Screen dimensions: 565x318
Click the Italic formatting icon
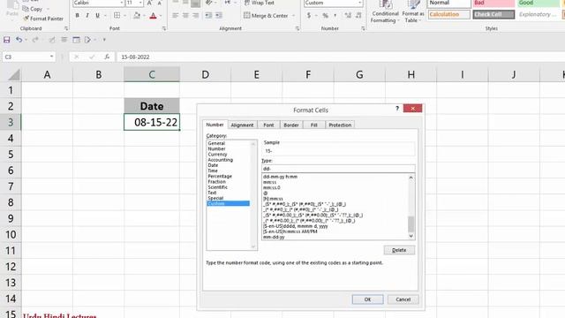[x=87, y=16]
